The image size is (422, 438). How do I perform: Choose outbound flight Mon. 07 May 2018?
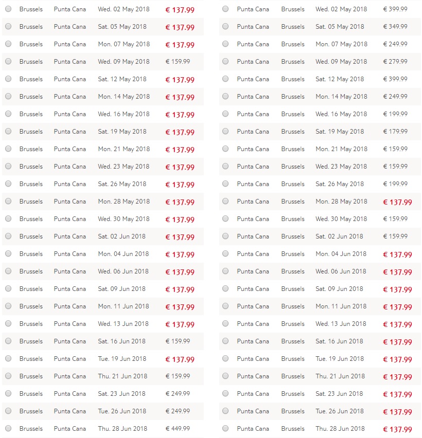coord(8,44)
